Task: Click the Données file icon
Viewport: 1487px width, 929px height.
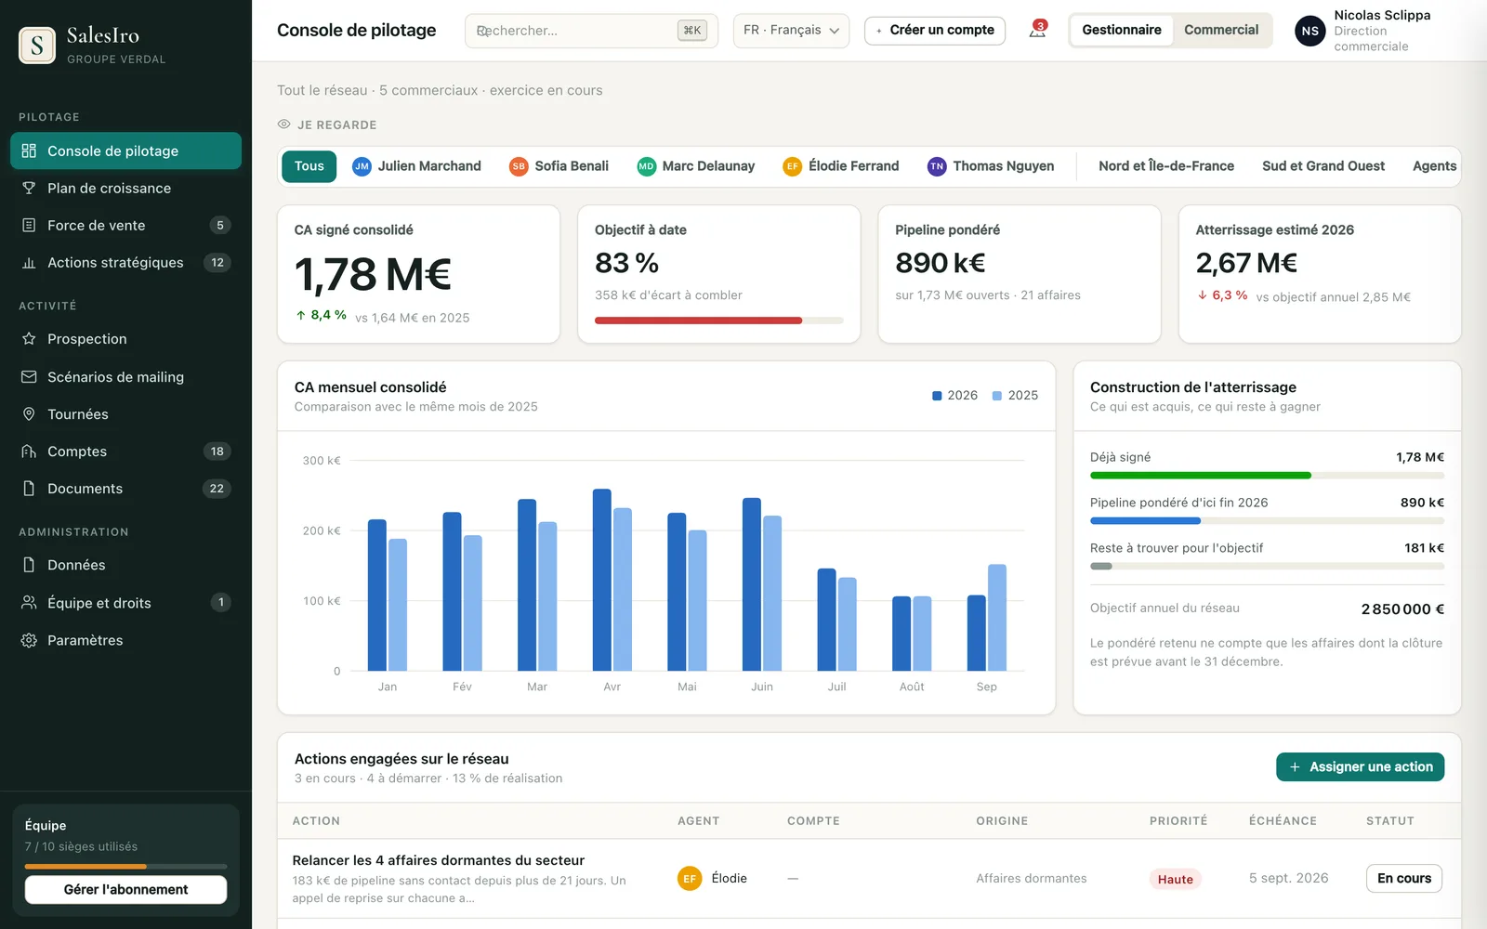Action: (x=29, y=565)
